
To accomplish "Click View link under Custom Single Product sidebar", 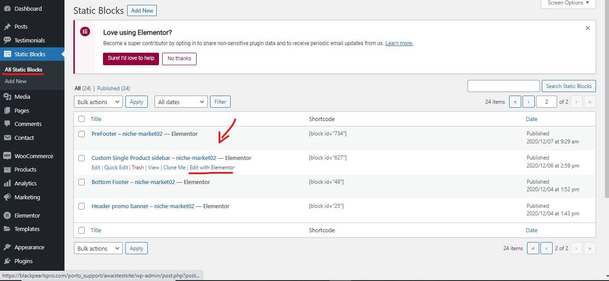I will tap(154, 168).
